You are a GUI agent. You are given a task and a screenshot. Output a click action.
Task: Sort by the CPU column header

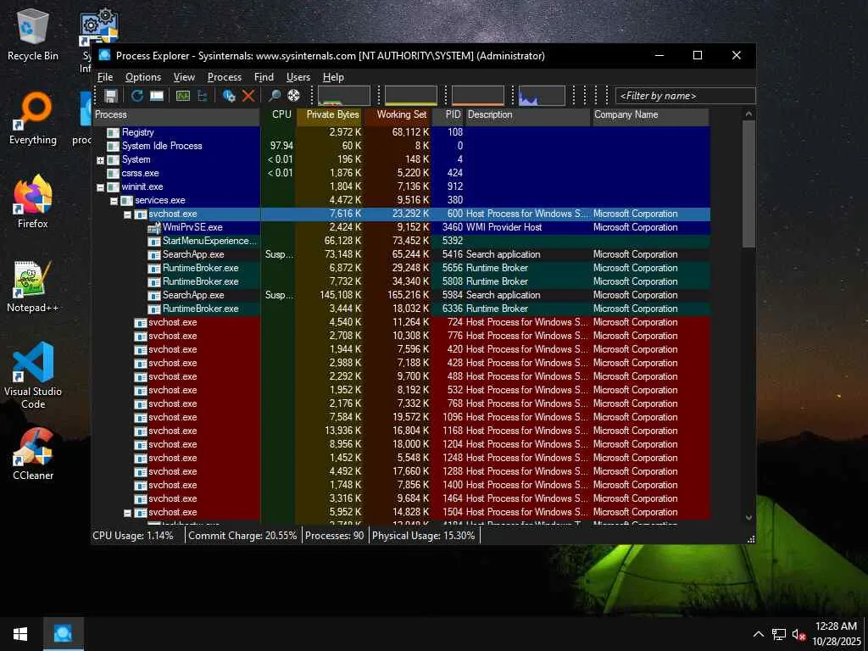(x=278, y=114)
